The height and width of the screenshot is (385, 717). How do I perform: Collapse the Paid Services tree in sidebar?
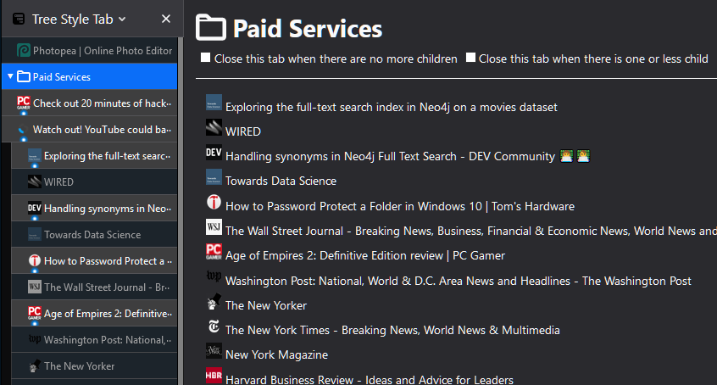[x=10, y=76]
